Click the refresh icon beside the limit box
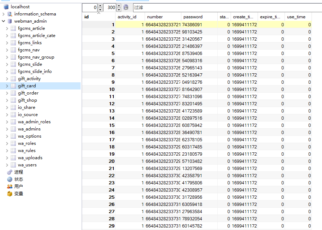322x230 pixels. tap(126, 8)
